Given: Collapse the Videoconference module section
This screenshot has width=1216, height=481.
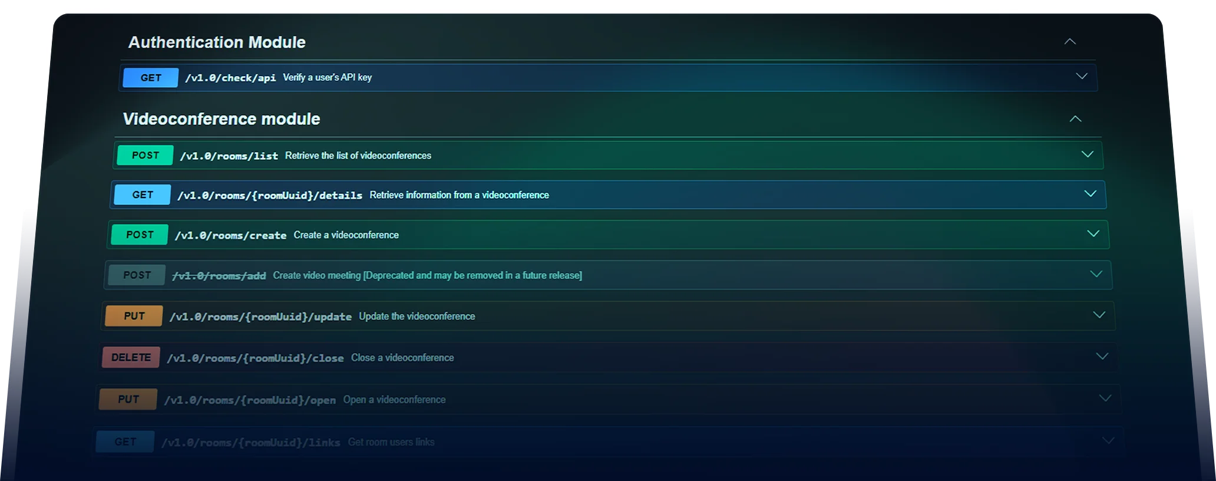Looking at the screenshot, I should coord(1075,119).
